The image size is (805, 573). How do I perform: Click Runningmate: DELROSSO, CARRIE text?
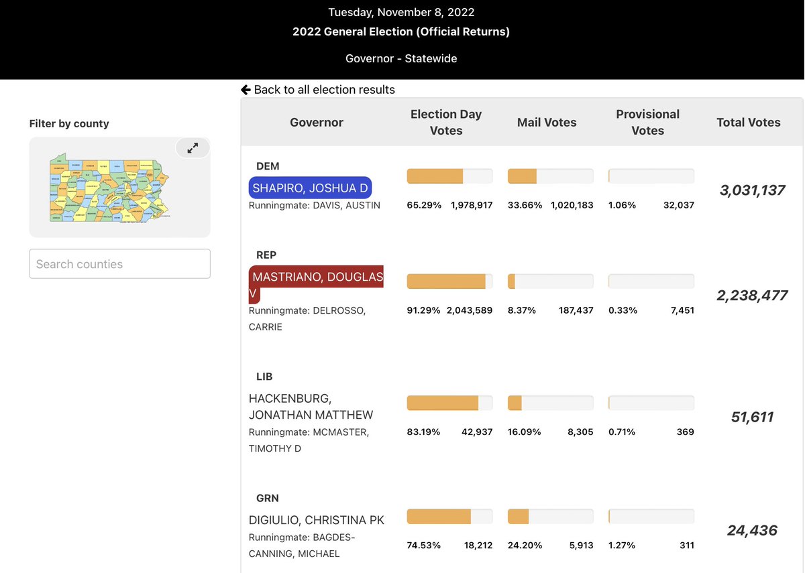[x=307, y=319]
